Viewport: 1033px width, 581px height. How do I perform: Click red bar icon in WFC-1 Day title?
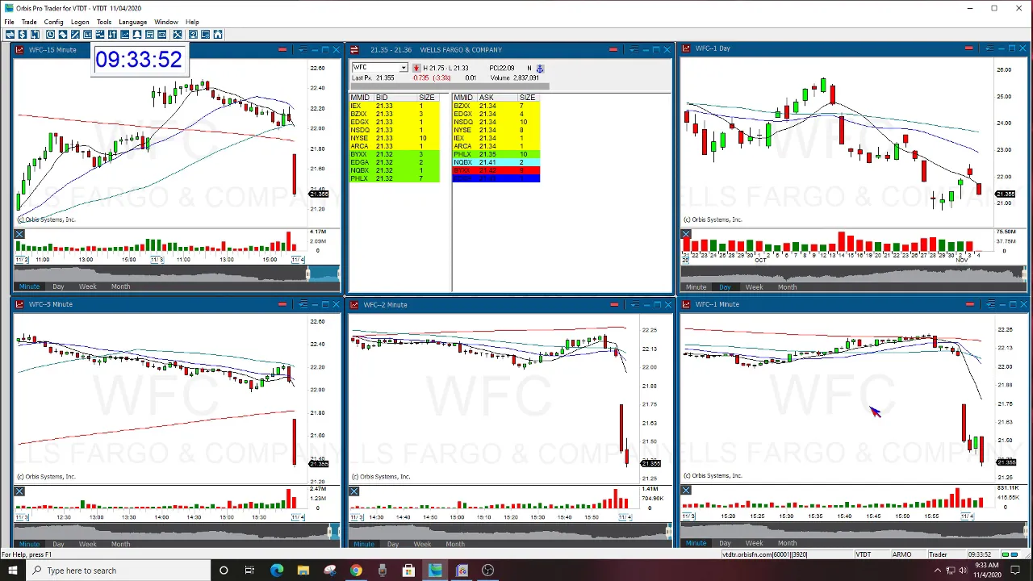[968, 48]
